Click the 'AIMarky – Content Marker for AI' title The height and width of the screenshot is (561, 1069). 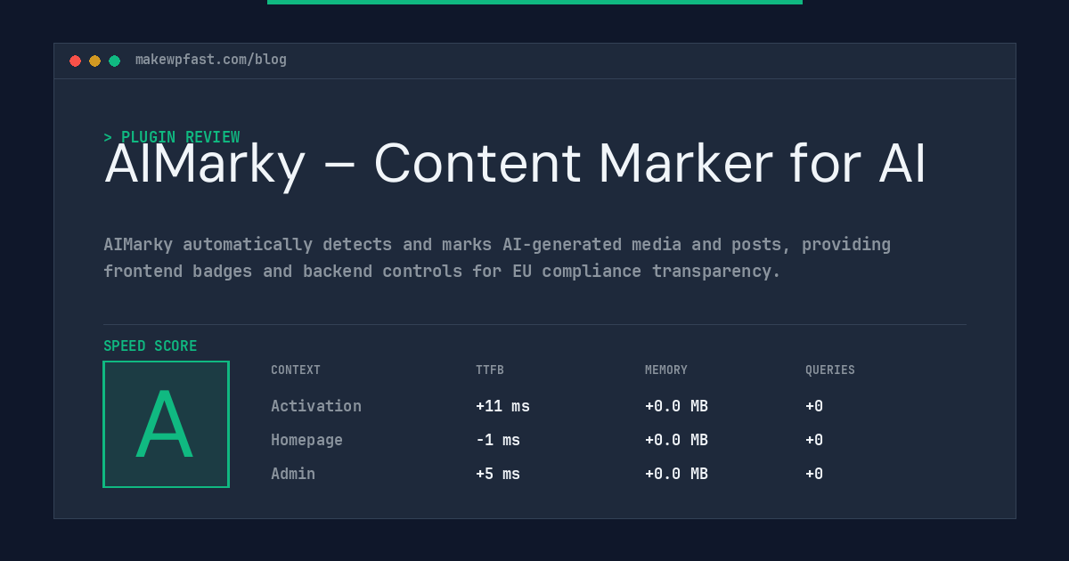pyautogui.click(x=515, y=164)
